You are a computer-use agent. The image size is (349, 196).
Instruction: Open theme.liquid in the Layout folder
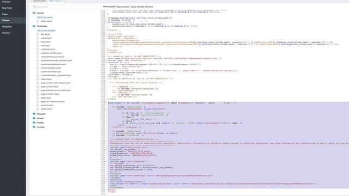(x=46, y=21)
